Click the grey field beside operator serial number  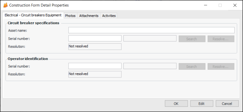[x=150, y=66]
